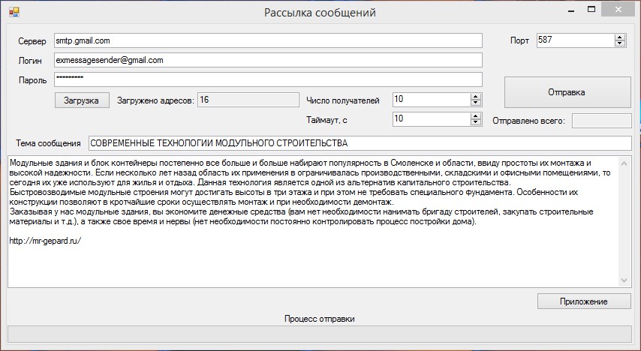Click the Таймаут value field
This screenshot has height=351, width=641.
point(432,119)
